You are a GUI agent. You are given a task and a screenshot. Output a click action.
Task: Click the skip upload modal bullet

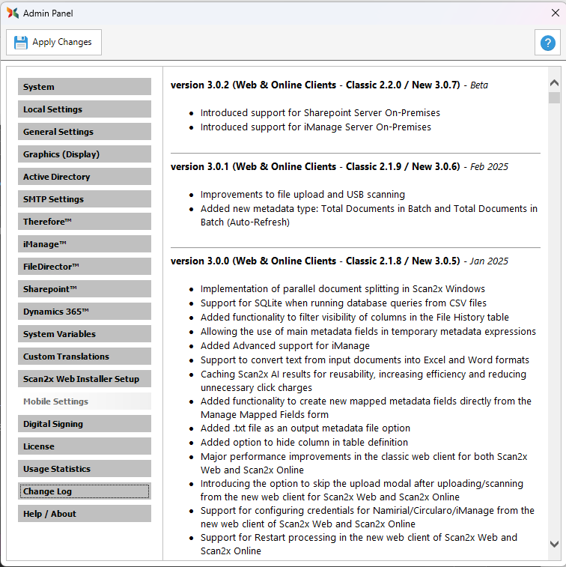point(362,491)
